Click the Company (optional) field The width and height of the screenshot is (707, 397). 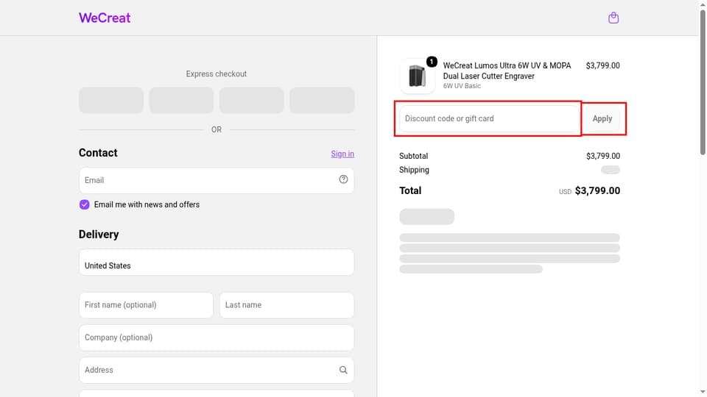(x=217, y=337)
